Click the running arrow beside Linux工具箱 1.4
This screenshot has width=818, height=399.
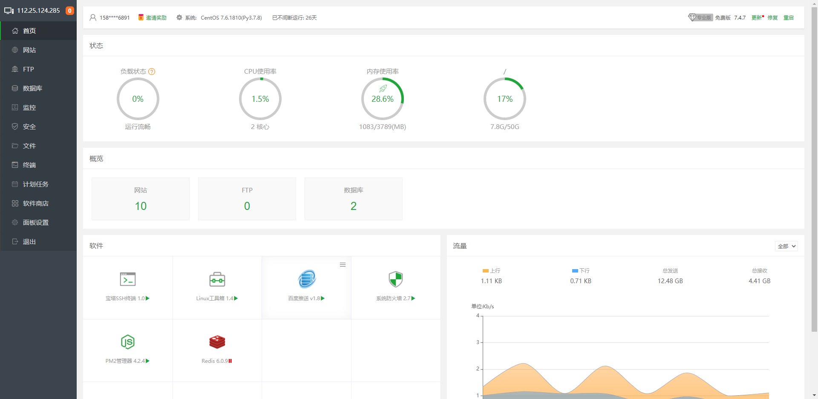point(236,299)
